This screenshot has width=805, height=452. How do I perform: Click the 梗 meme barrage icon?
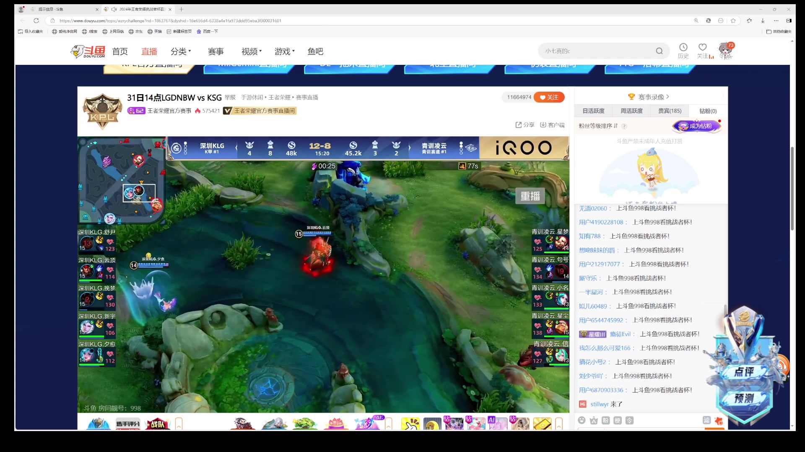pyautogui.click(x=618, y=420)
